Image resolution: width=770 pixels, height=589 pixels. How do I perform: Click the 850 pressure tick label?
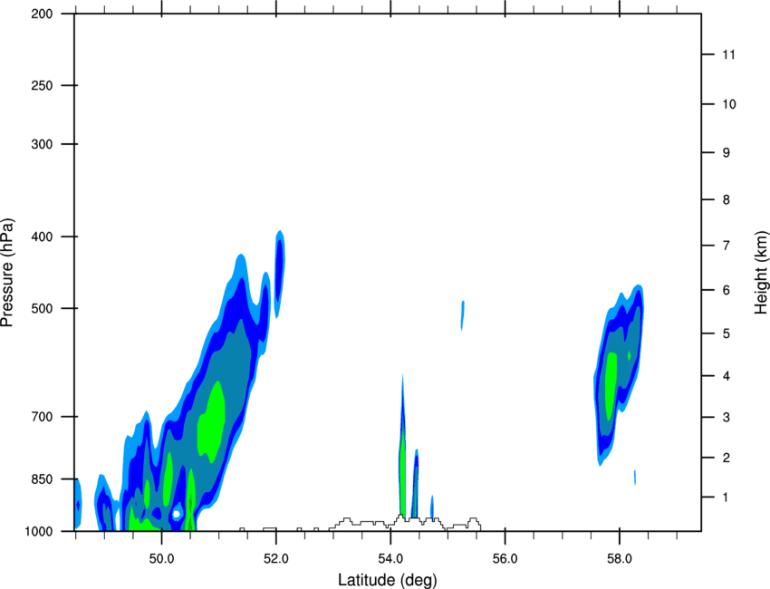click(x=42, y=479)
